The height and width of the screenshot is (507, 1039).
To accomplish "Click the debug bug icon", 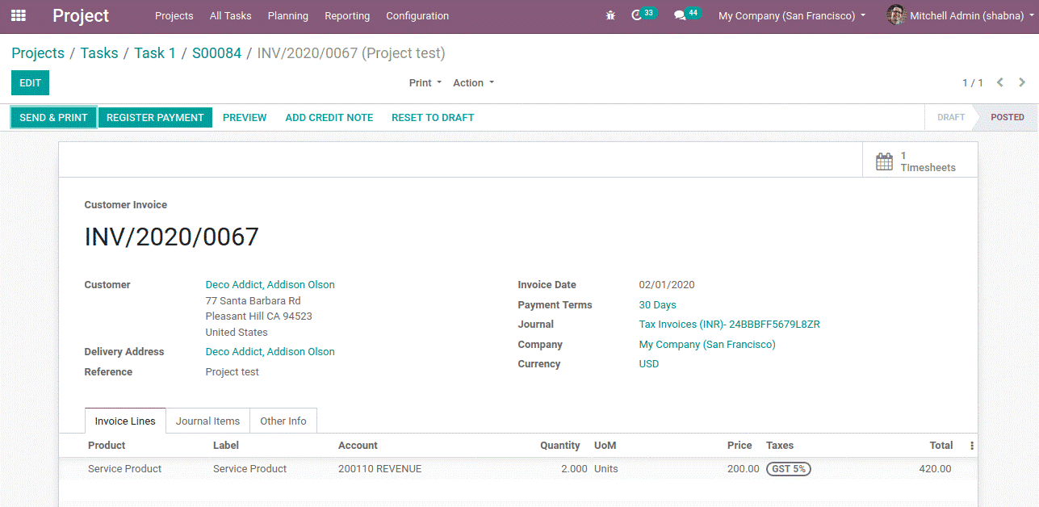I will (x=610, y=15).
